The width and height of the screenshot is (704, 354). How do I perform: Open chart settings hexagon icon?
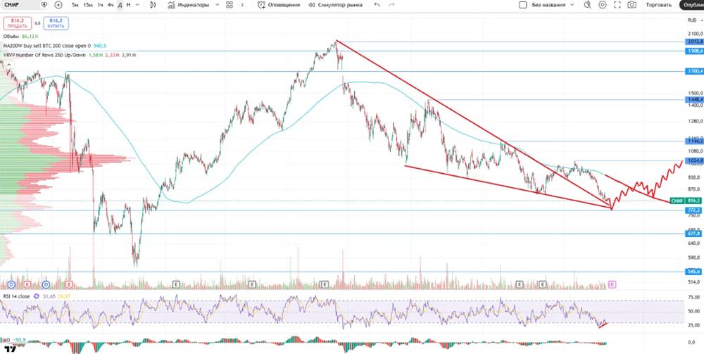point(602,5)
